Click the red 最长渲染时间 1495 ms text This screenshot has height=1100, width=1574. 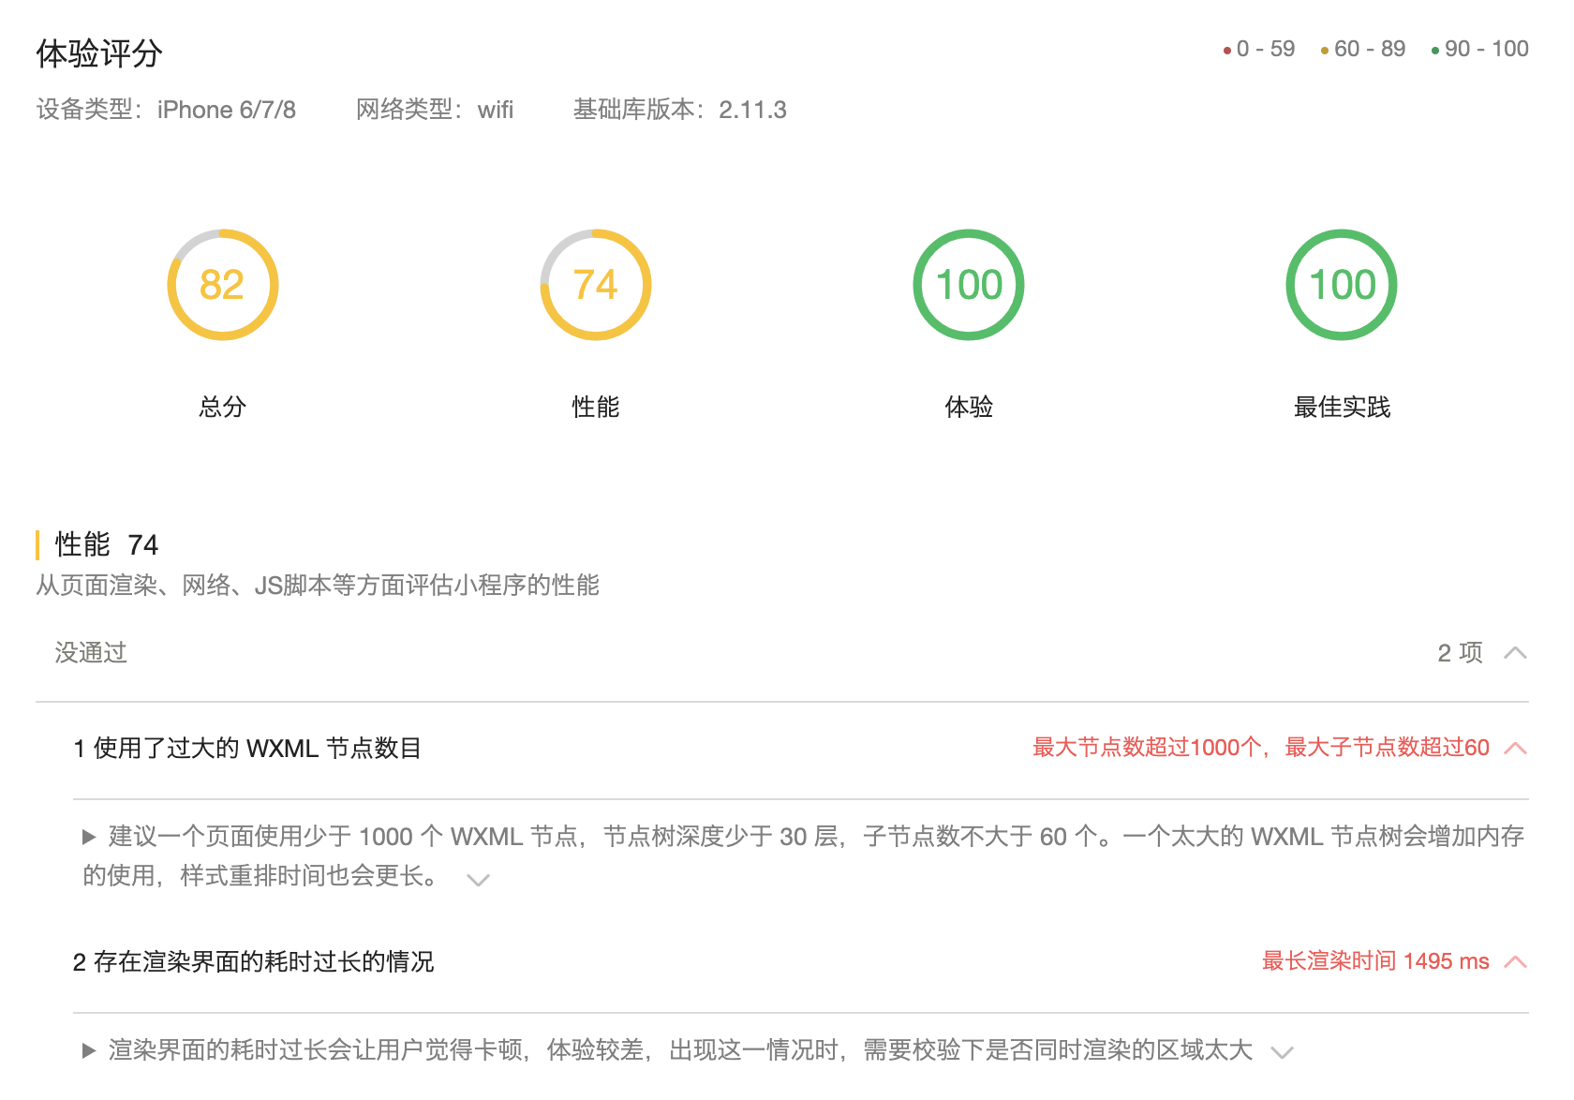point(1375,960)
